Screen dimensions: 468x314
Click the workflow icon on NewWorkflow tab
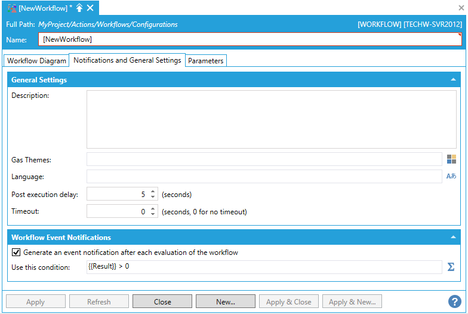[x=12, y=8]
